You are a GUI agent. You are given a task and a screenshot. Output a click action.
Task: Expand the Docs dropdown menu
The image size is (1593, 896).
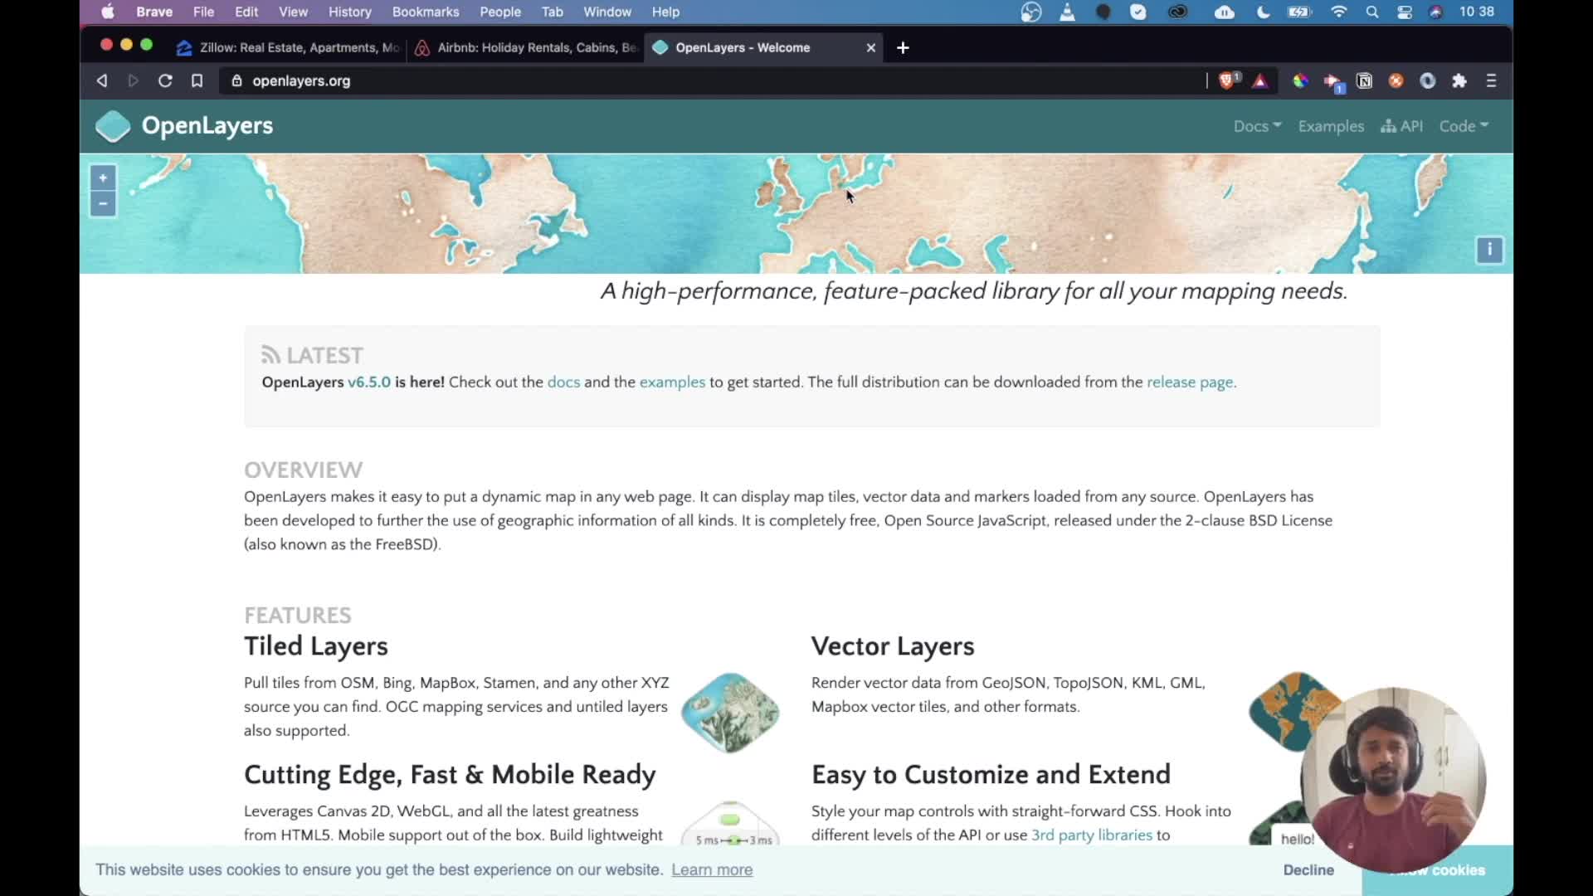[1257, 126]
